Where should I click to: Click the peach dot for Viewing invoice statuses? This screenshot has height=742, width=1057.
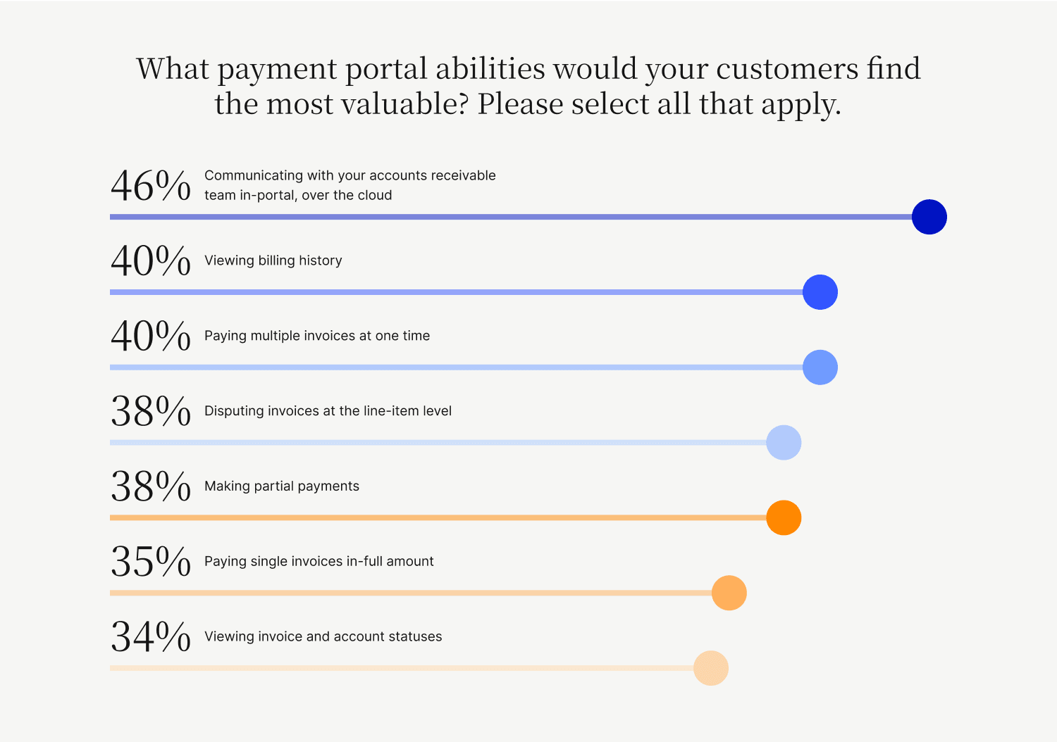pos(710,668)
